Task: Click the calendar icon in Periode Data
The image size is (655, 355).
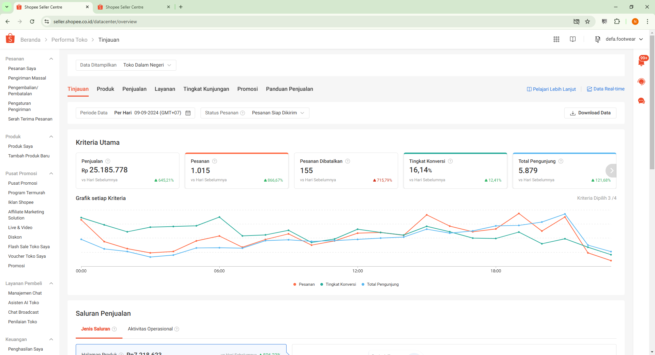Action: [x=188, y=113]
